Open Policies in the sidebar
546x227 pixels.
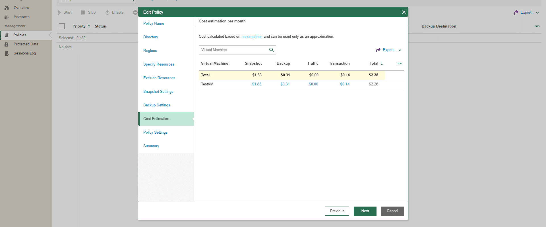coord(20,35)
